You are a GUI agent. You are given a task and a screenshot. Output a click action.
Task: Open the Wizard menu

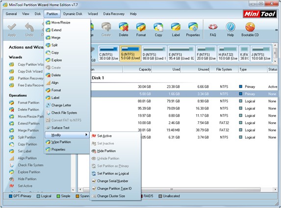[93, 14]
